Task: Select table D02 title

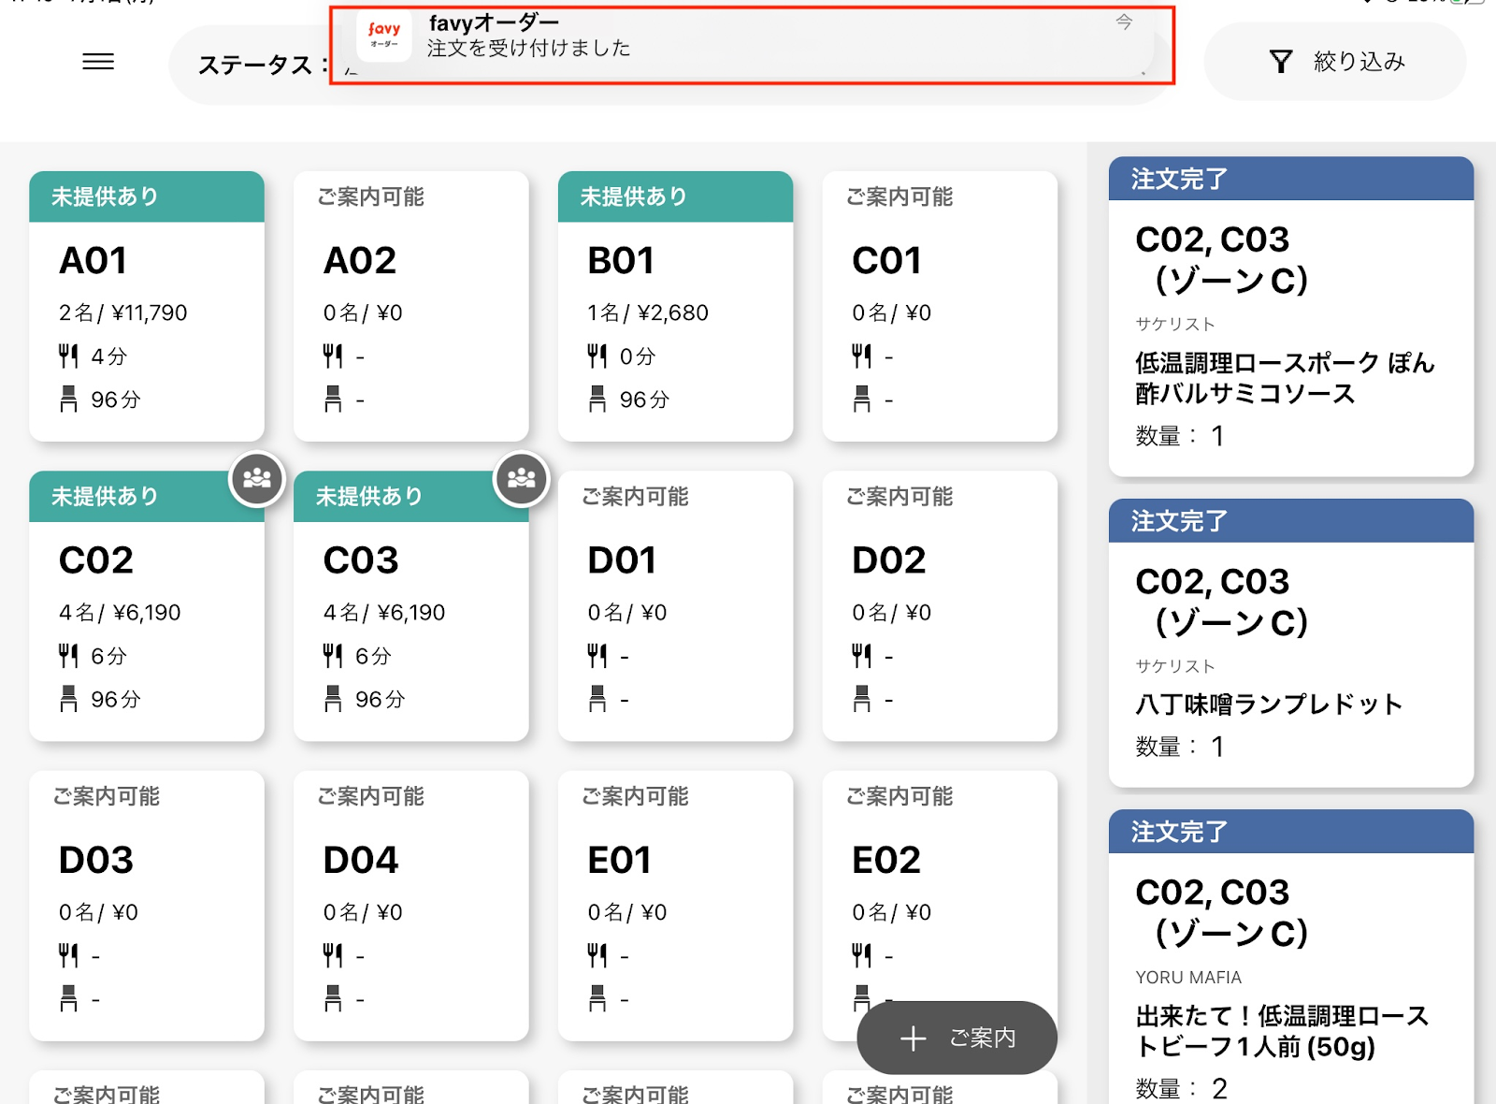Action: coord(888,560)
